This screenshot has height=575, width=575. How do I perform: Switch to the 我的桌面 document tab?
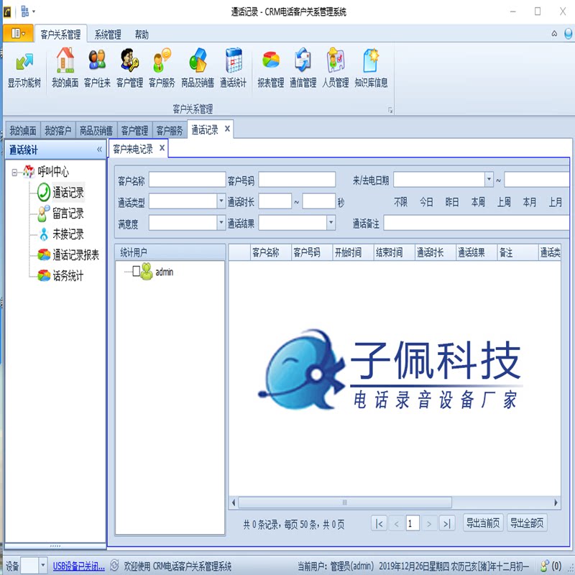pos(23,130)
